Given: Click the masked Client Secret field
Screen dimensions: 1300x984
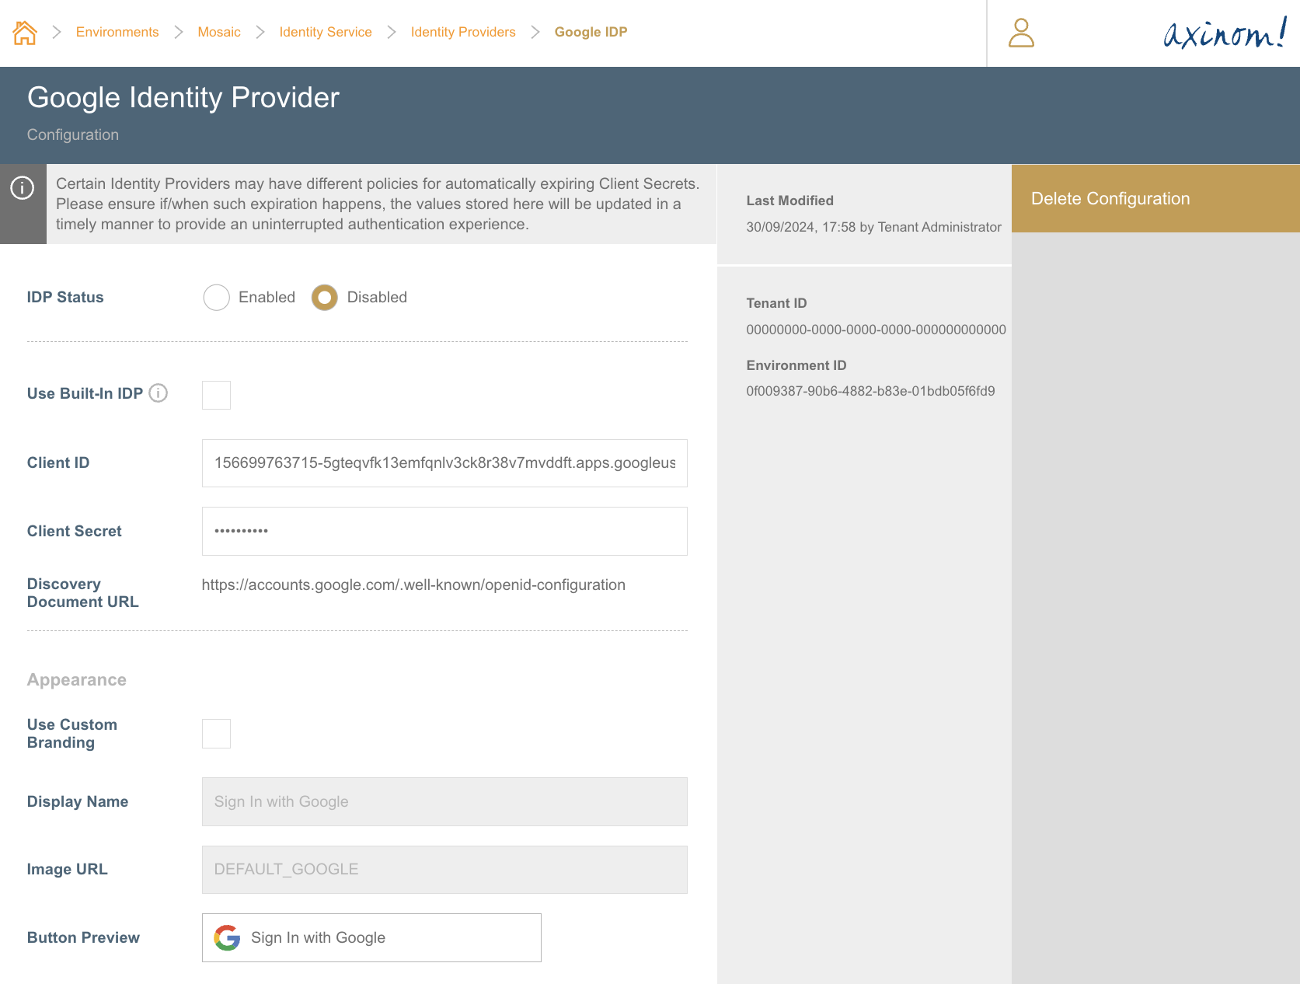Looking at the screenshot, I should click(x=444, y=531).
